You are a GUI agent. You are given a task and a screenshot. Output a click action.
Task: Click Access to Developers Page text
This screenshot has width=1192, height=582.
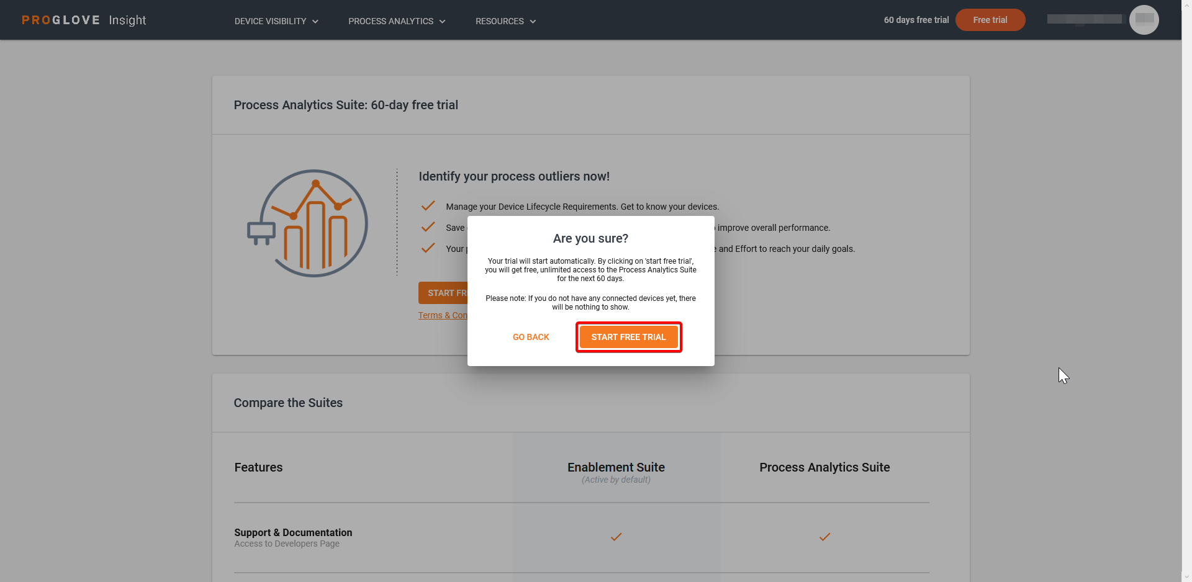pyautogui.click(x=287, y=544)
